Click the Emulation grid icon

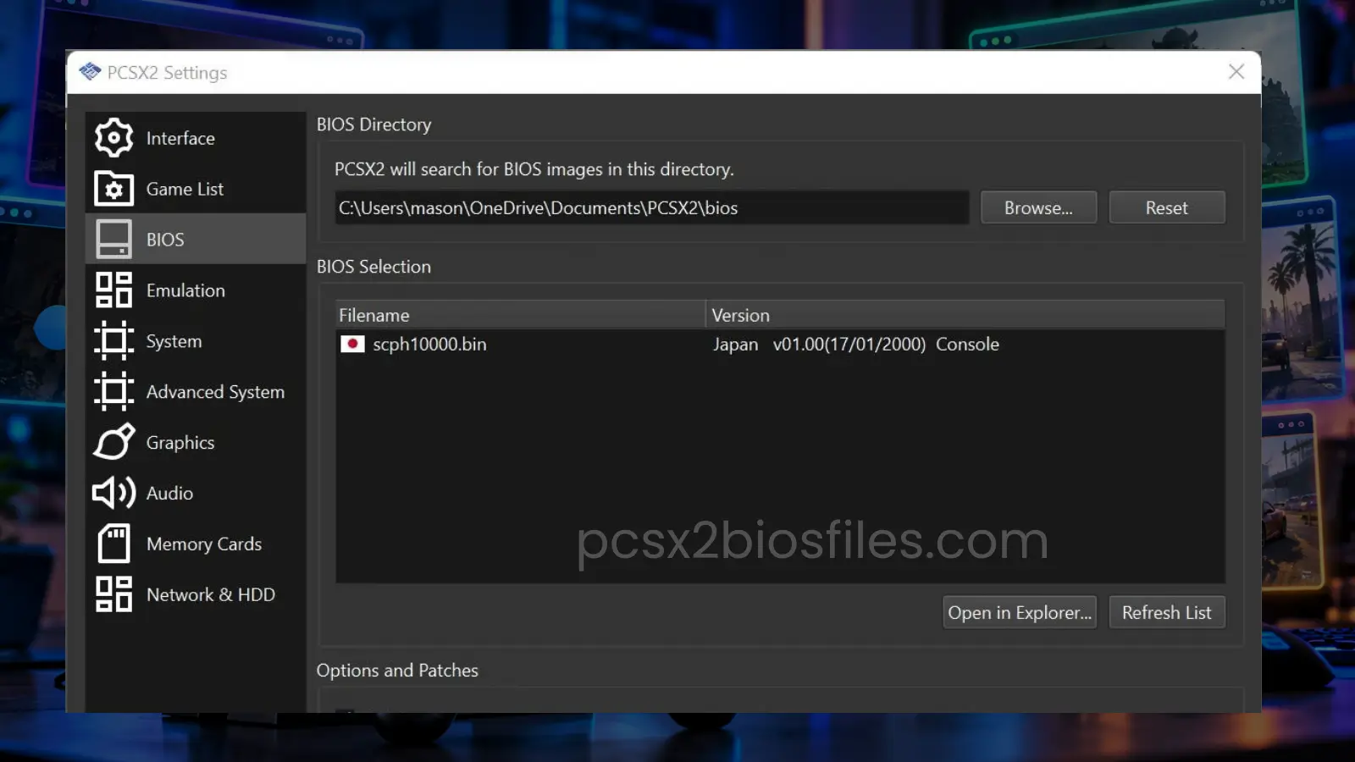click(113, 290)
